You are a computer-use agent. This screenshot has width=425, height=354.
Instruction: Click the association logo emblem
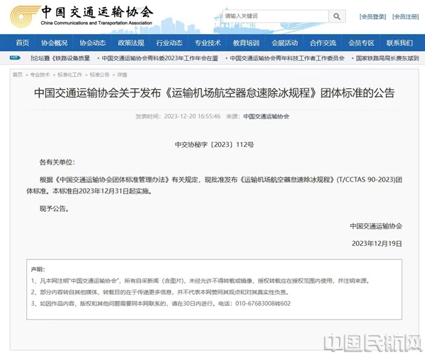point(25,16)
